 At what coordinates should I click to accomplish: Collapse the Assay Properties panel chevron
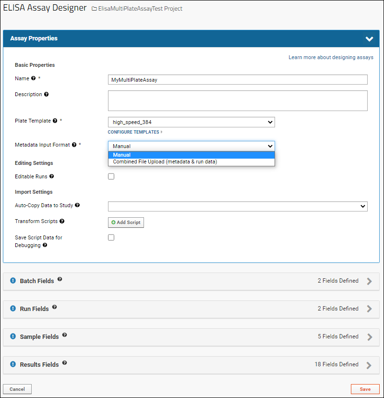[x=369, y=39]
